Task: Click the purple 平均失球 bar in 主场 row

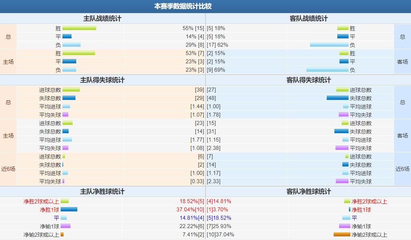Action: [x=65, y=148]
